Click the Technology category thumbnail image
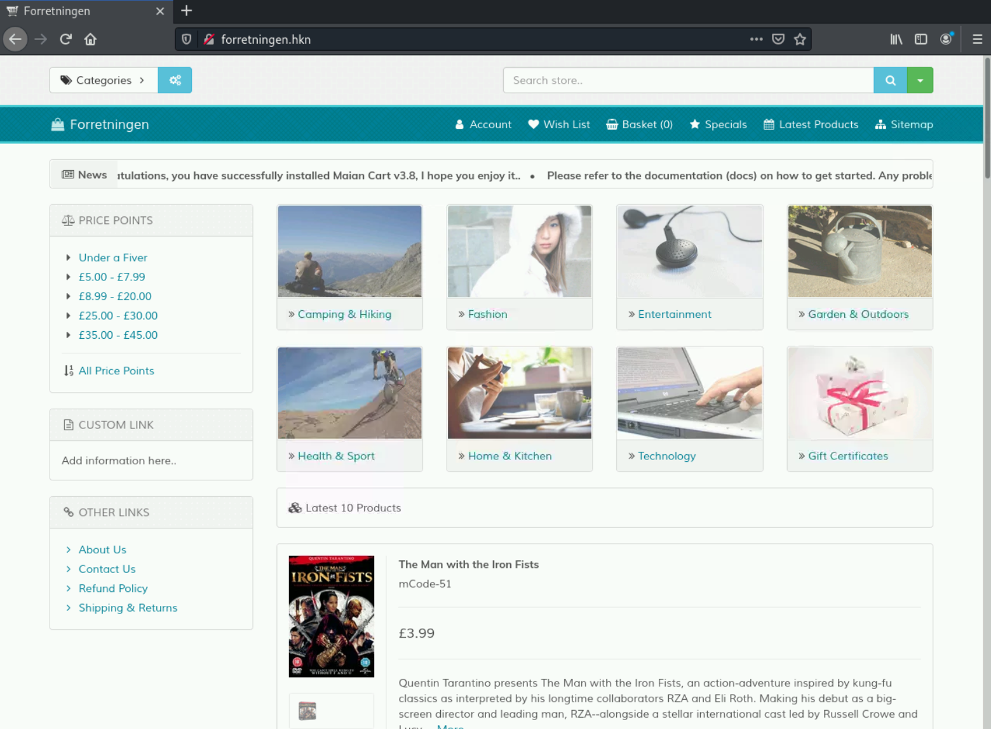 (x=689, y=393)
